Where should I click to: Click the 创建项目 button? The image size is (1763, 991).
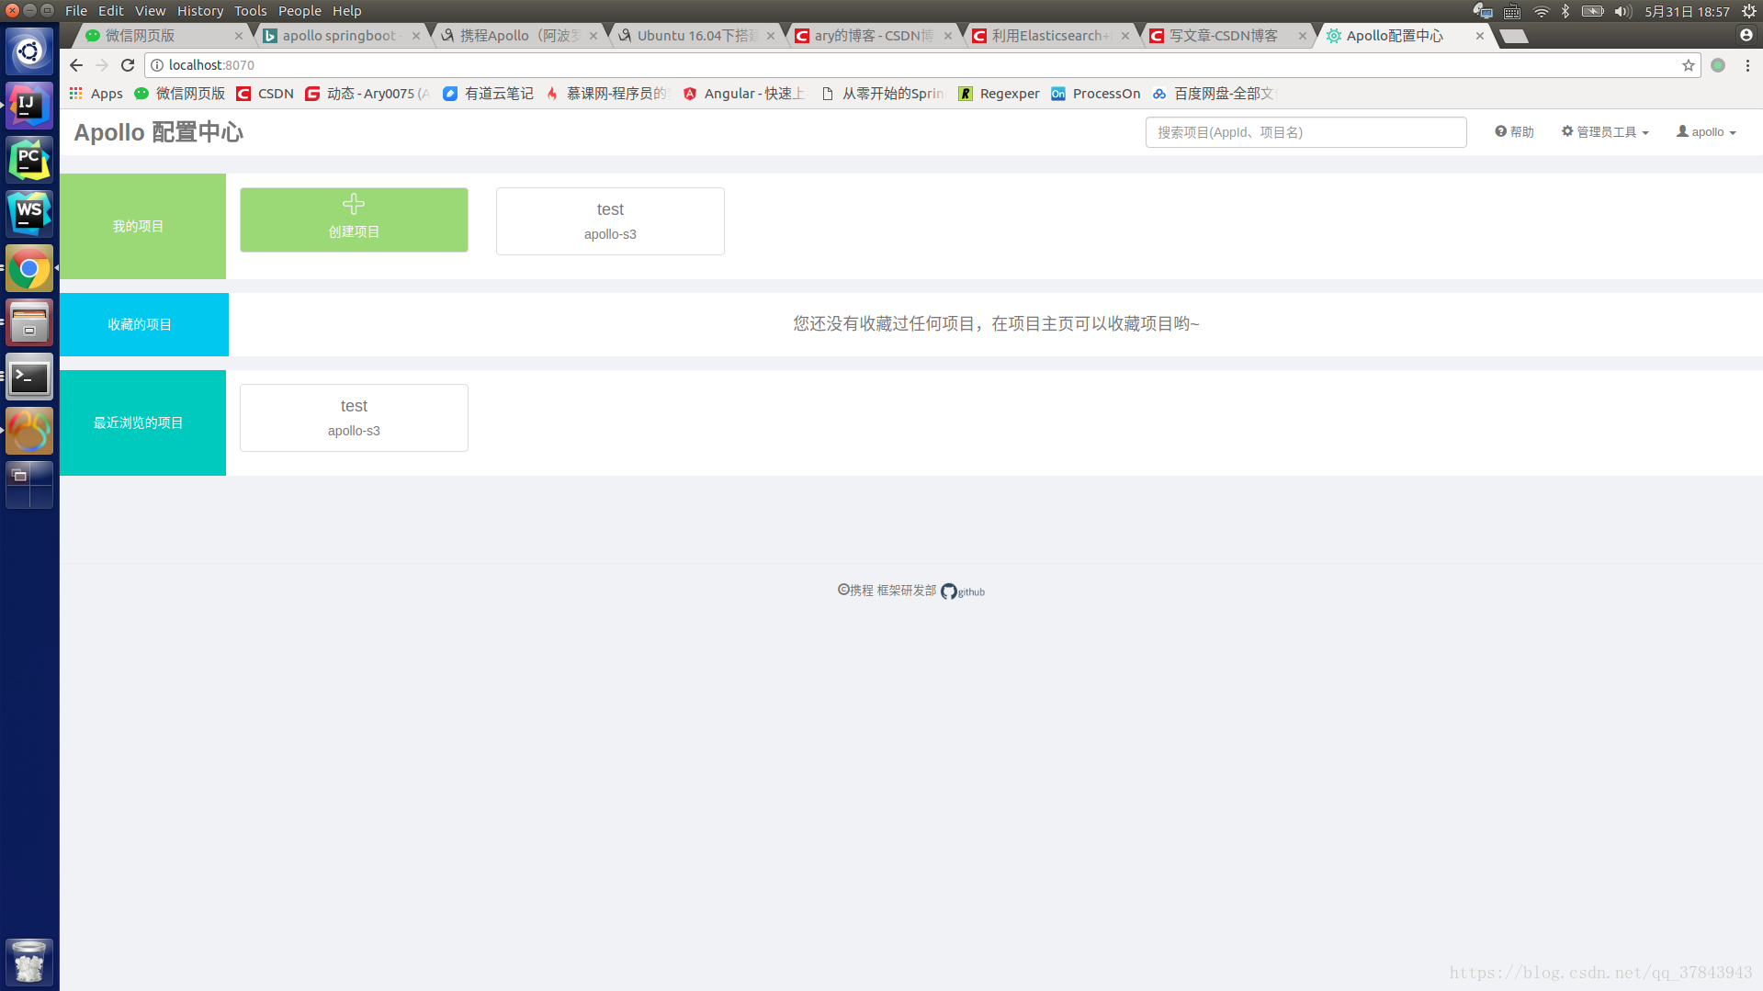click(x=354, y=220)
